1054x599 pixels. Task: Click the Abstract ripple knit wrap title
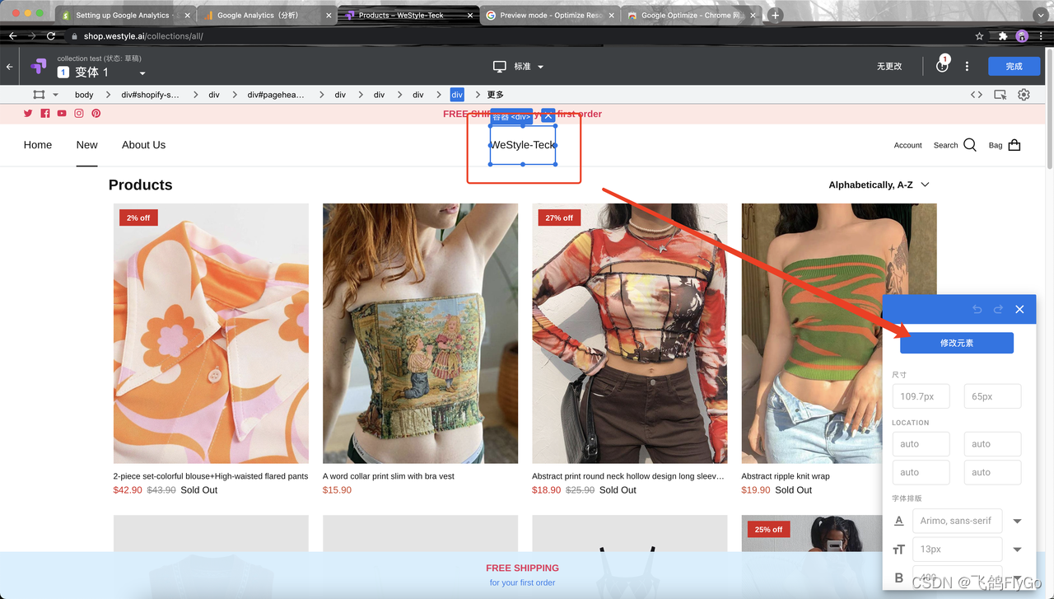[x=786, y=476]
